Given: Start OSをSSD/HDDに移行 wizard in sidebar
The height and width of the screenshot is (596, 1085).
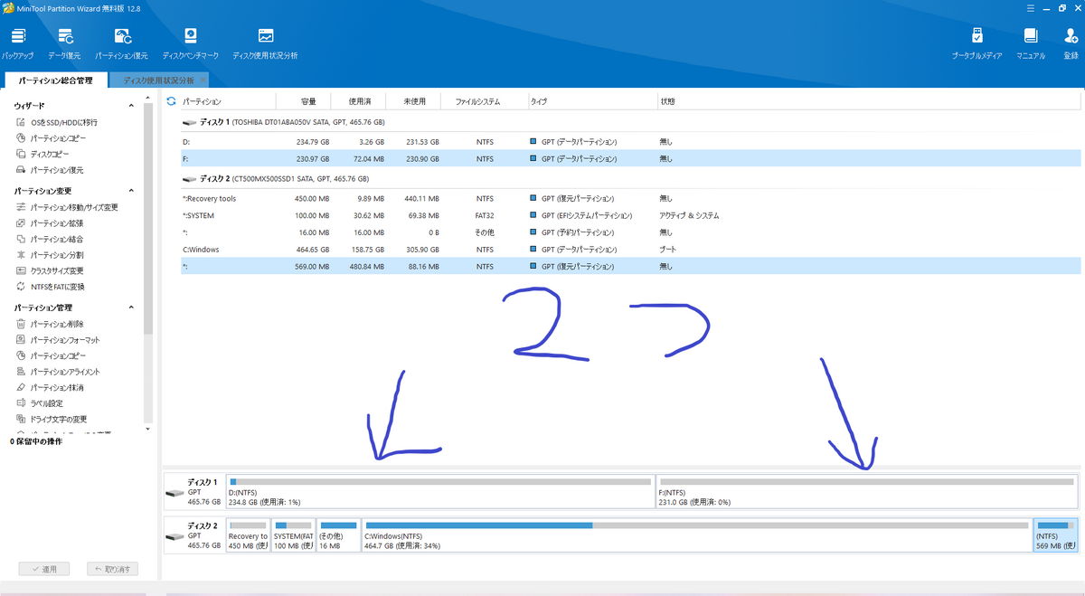Looking at the screenshot, I should tap(58, 122).
